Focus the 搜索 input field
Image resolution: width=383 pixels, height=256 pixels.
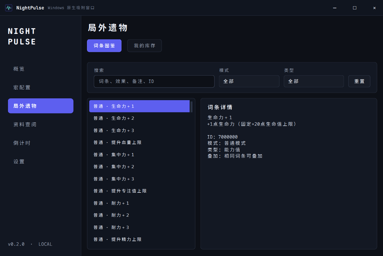[154, 81]
